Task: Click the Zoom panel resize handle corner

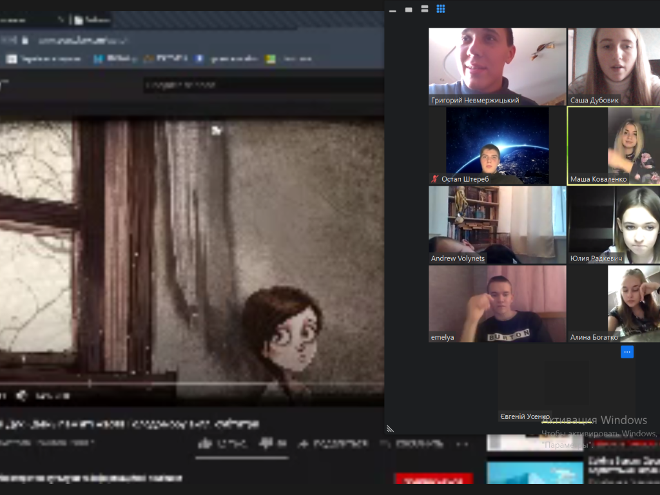Action: click(x=390, y=429)
